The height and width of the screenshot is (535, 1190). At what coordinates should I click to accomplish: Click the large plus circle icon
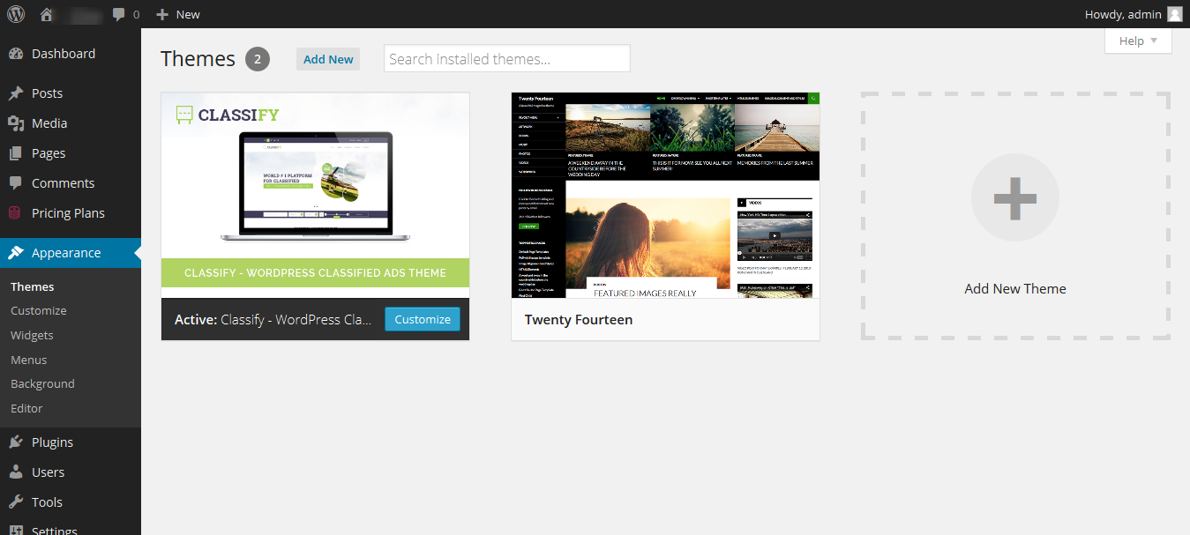click(x=1015, y=198)
